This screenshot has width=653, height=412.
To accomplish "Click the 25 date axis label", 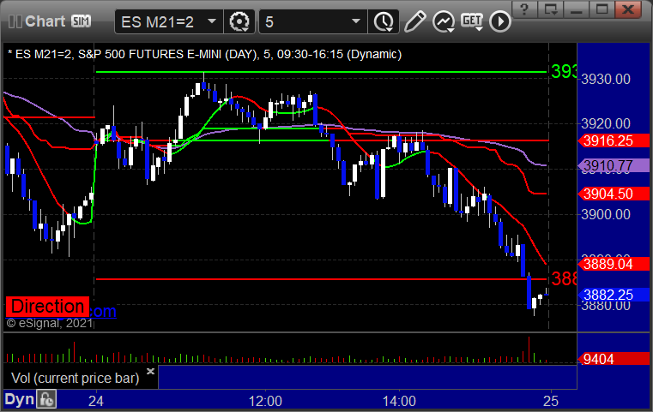I will 551,401.
